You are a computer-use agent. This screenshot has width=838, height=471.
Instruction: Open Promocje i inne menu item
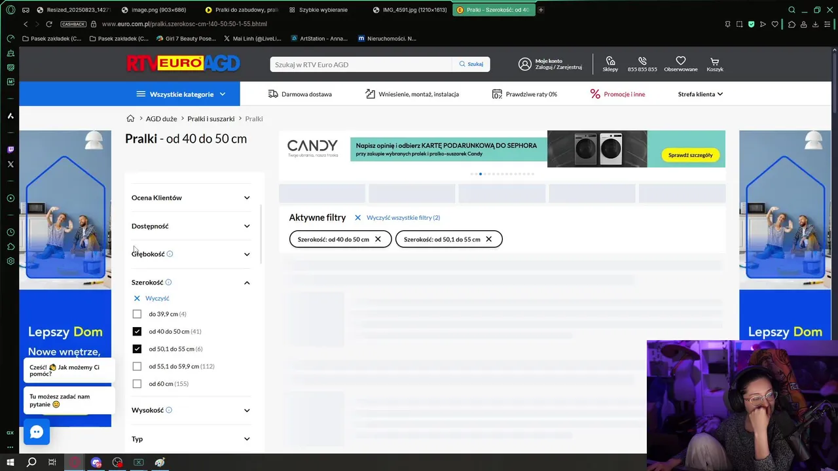[x=617, y=94]
